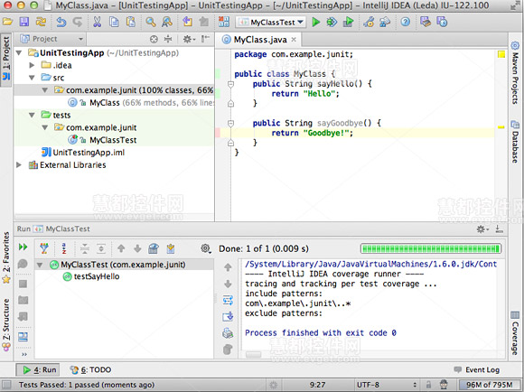Click the memory indicator 96M of 795M
The image size is (524, 392).
(x=489, y=385)
